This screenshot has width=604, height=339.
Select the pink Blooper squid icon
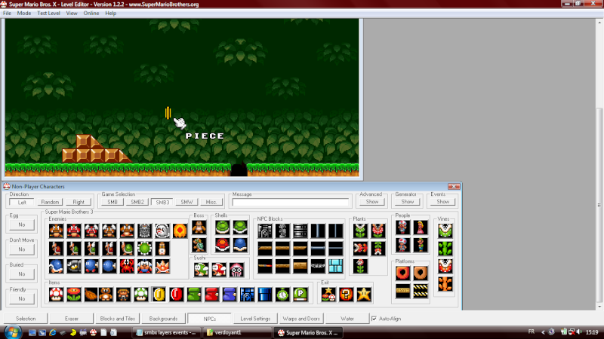pos(236,270)
